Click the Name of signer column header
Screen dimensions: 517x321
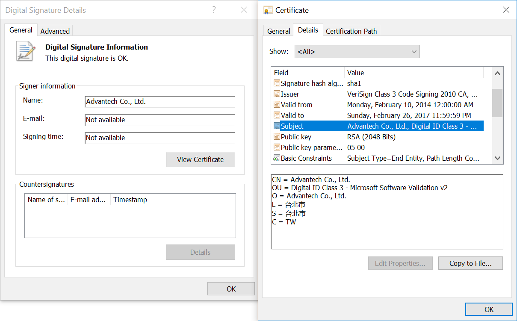point(46,200)
